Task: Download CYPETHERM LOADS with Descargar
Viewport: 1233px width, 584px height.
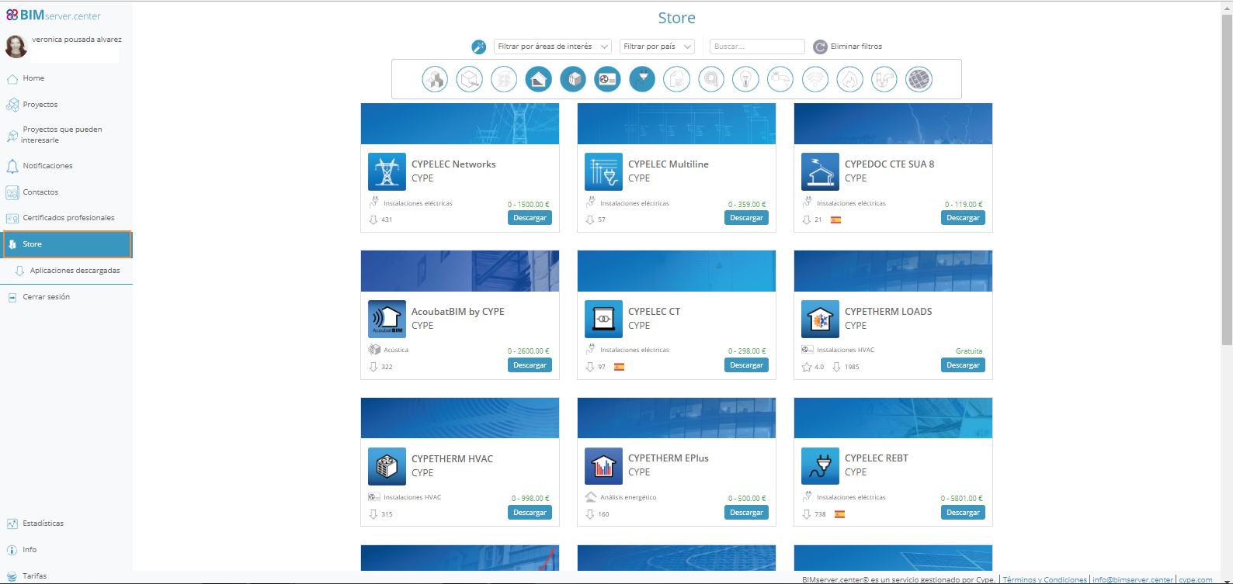Action: point(964,365)
